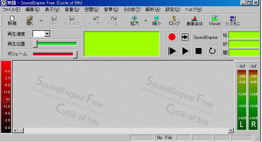
Task: Toggle loop playback button
Action: [x=212, y=51]
